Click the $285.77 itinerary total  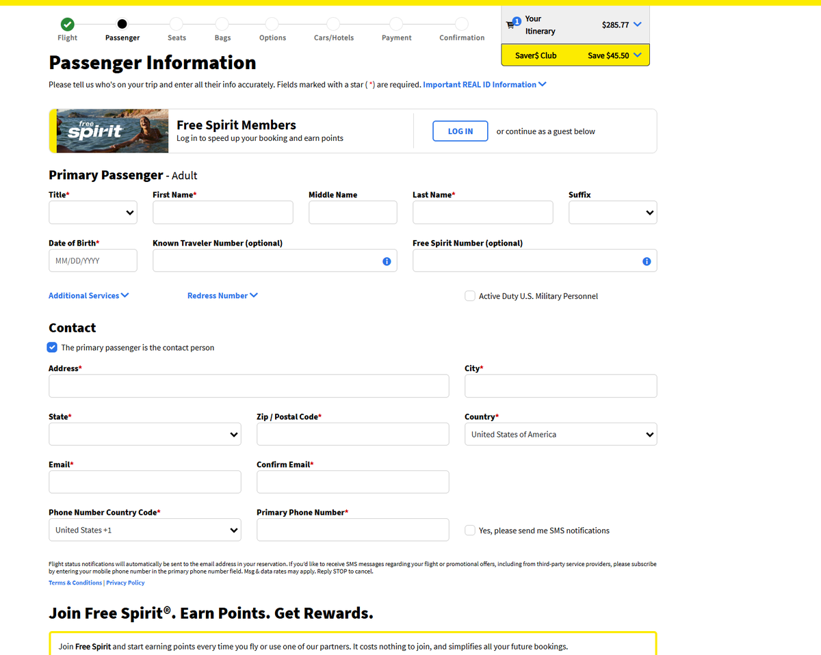(x=615, y=25)
